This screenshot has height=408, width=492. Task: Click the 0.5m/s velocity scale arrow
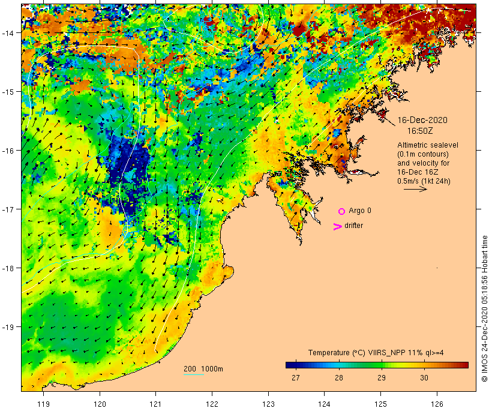coord(415,189)
